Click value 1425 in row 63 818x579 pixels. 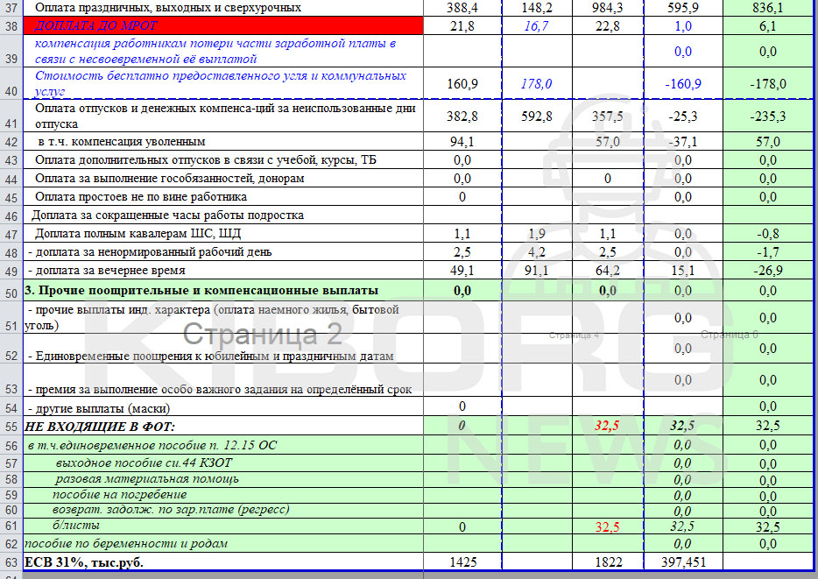pyautogui.click(x=462, y=561)
